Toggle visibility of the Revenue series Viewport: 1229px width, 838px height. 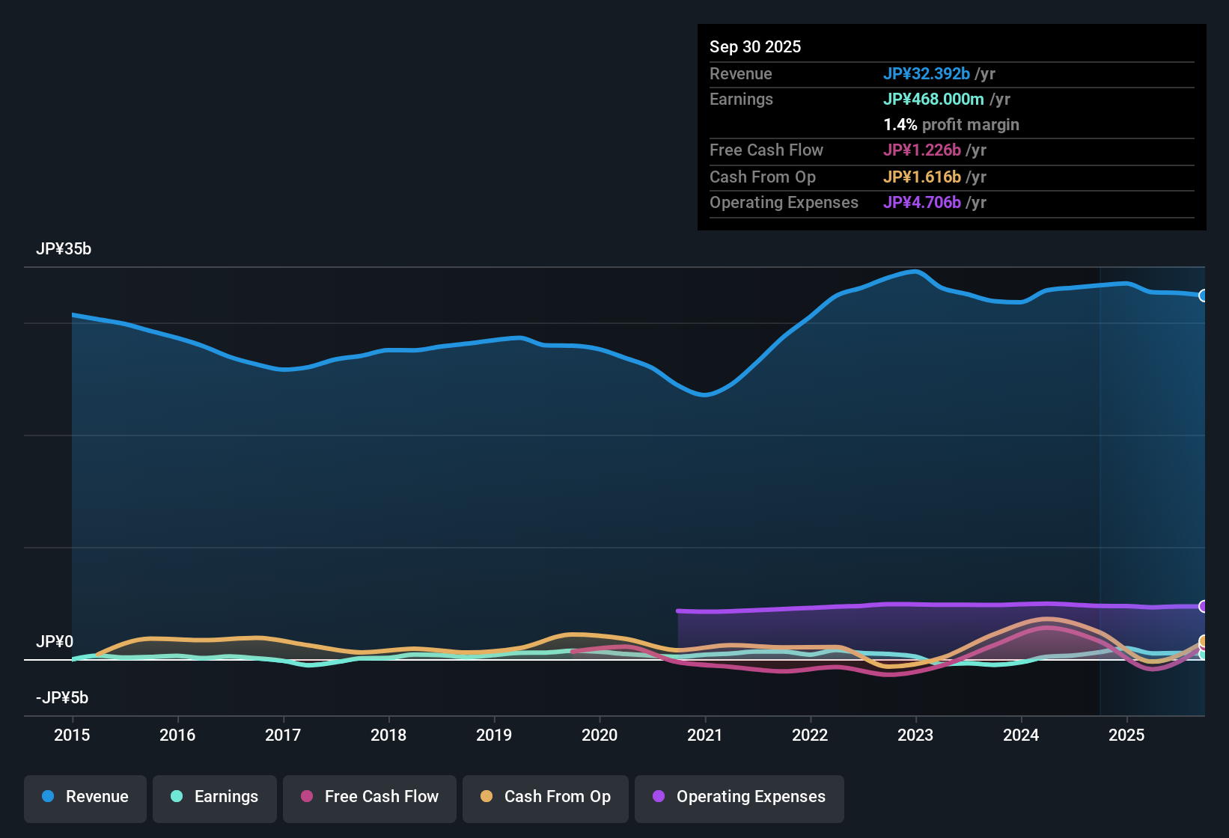[85, 797]
